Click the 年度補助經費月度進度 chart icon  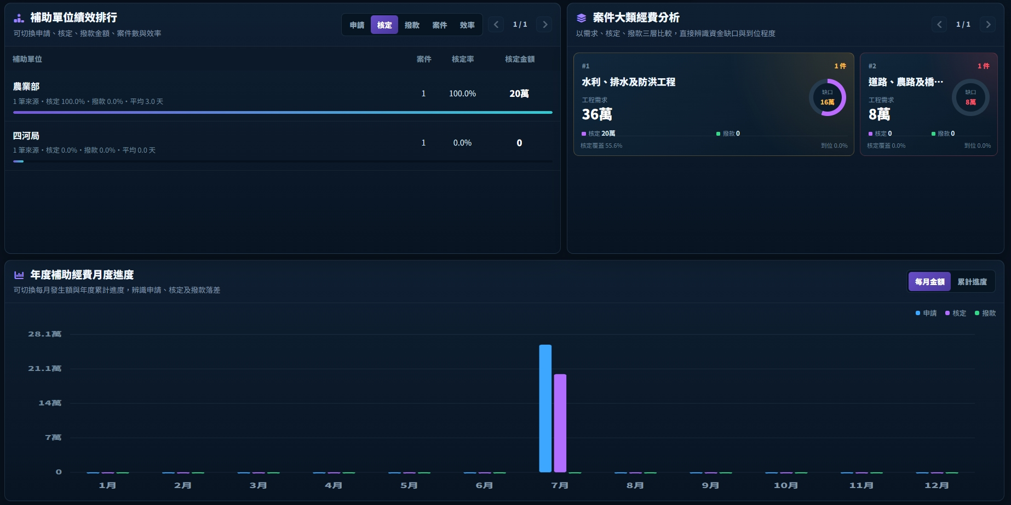(19, 275)
